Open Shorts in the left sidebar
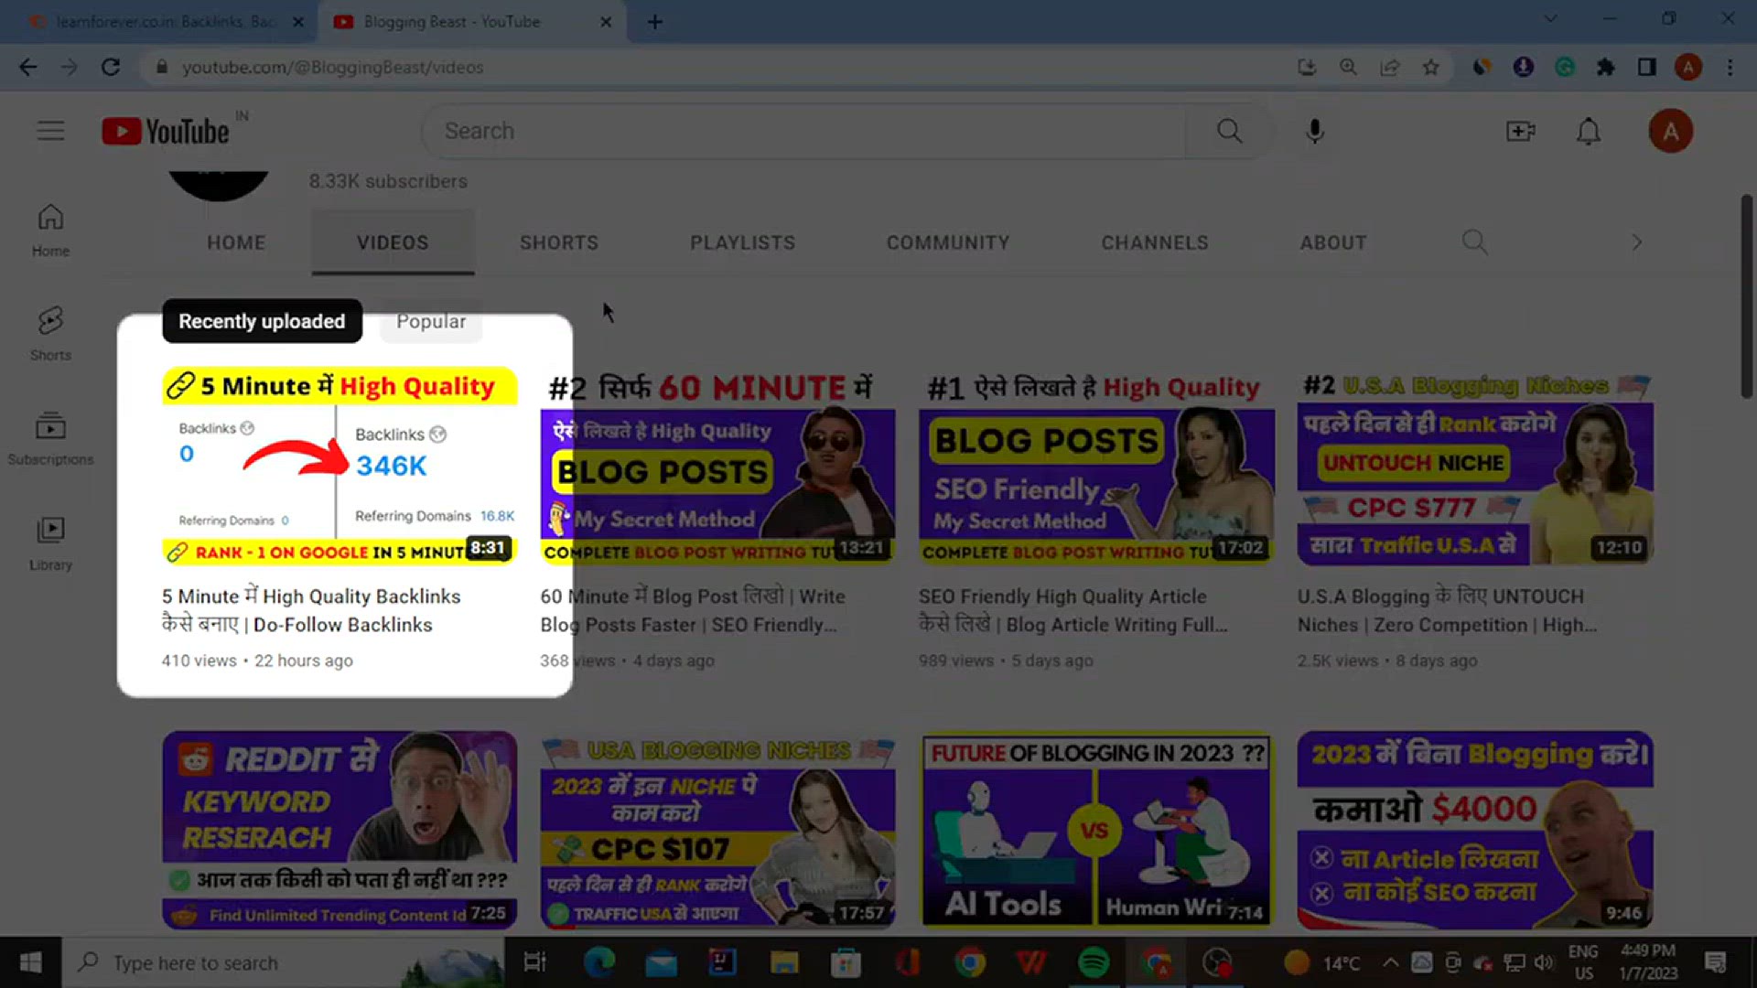This screenshot has width=1757, height=988. 50,334
